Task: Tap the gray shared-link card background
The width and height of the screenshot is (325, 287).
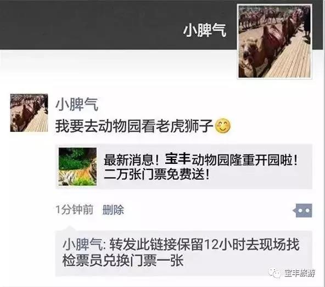Action: [184, 167]
